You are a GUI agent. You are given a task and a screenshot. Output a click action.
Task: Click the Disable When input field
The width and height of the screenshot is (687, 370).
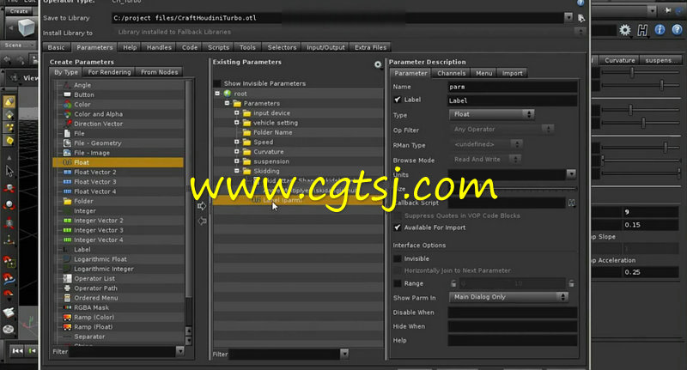512,312
